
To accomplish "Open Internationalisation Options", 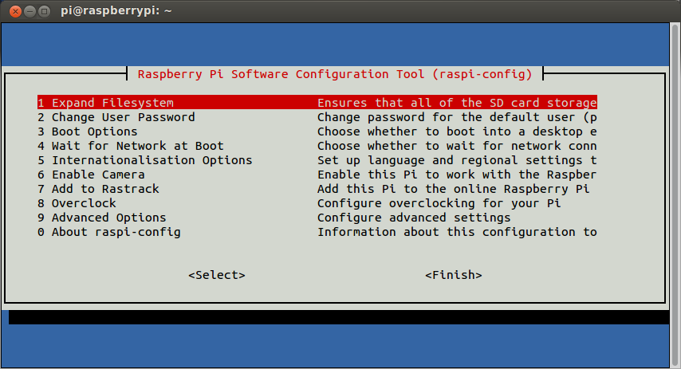I will point(144,160).
